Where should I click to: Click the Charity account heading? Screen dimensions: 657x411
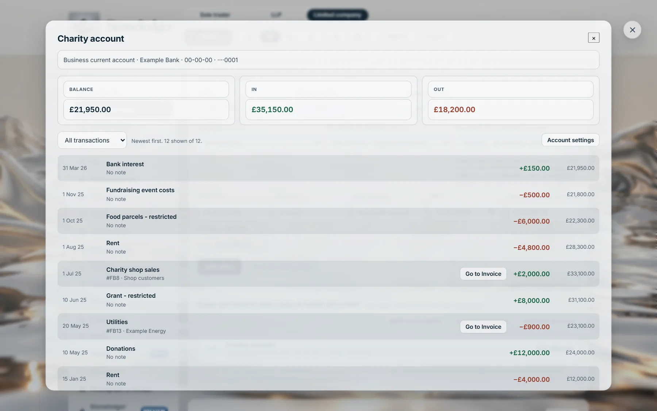point(91,39)
